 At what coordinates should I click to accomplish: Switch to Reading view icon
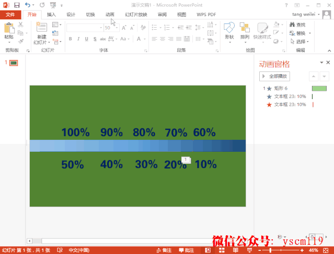[236, 250]
